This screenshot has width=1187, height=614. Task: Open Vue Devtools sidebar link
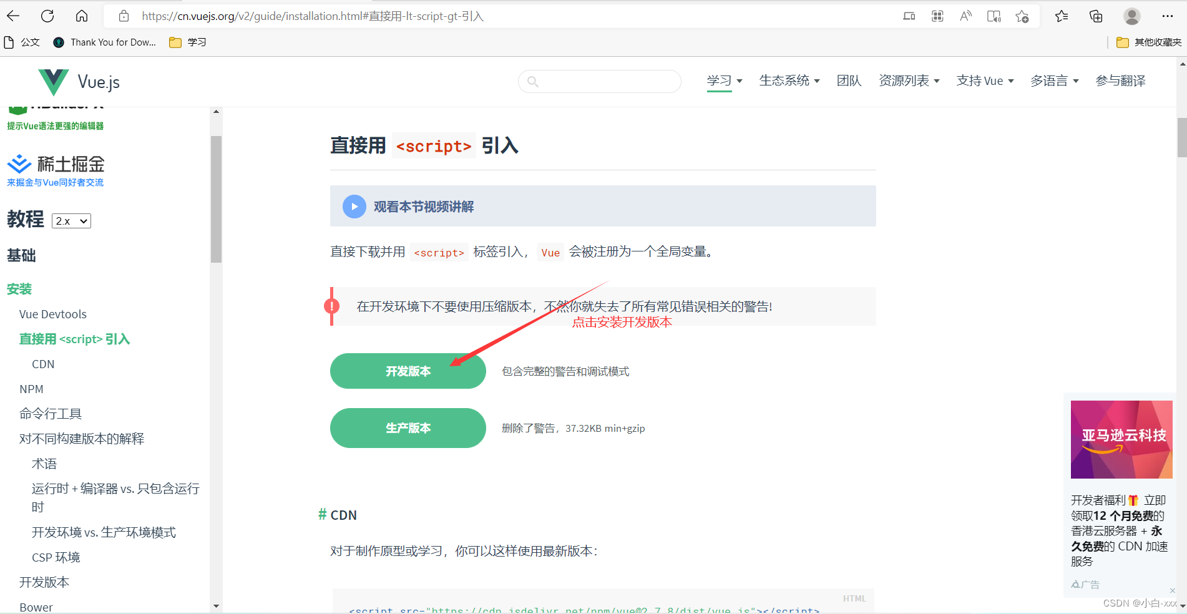[53, 314]
